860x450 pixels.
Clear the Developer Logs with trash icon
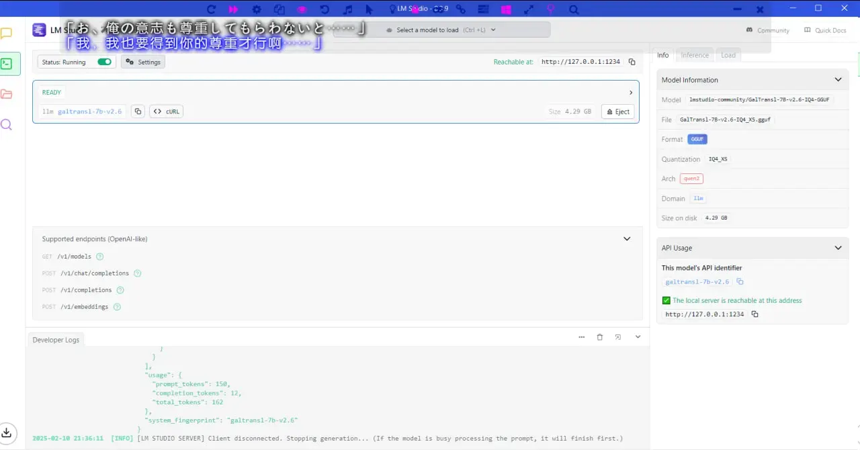600,337
